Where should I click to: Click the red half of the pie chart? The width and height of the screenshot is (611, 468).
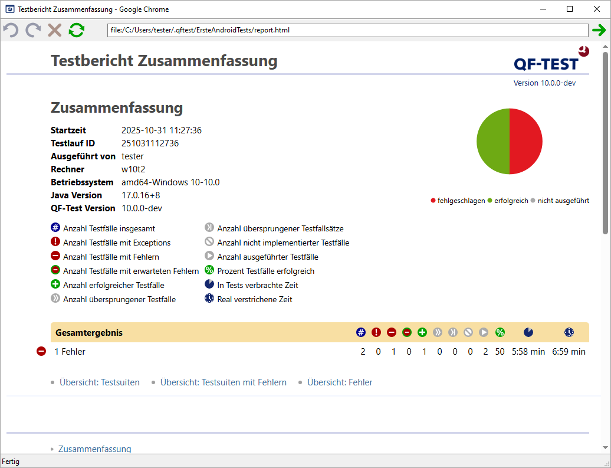[x=526, y=142]
